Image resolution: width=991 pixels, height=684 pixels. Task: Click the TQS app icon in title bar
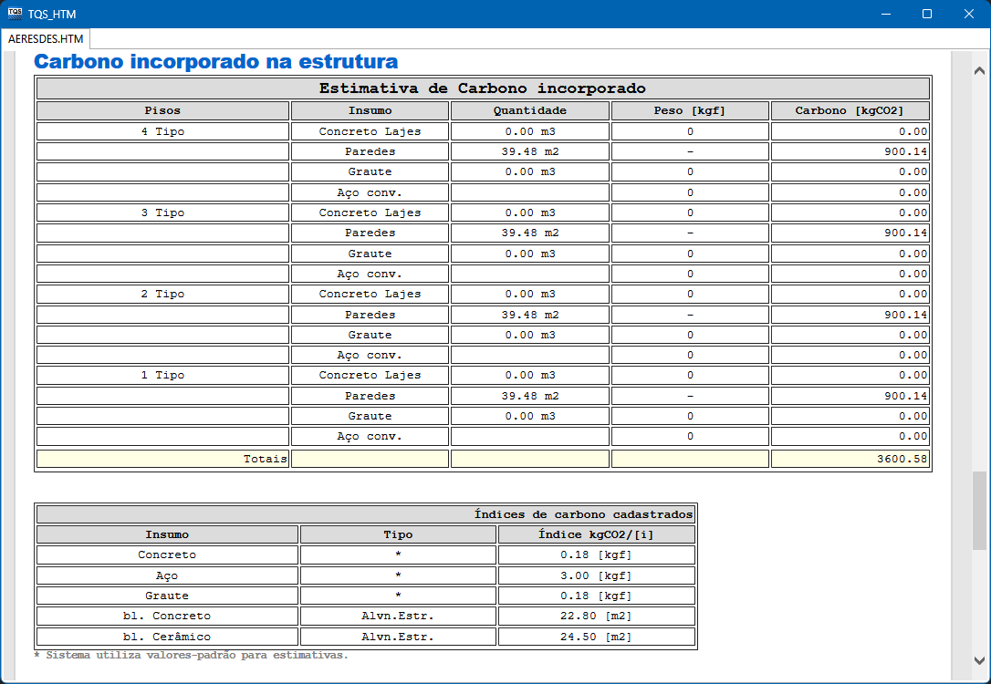click(14, 14)
